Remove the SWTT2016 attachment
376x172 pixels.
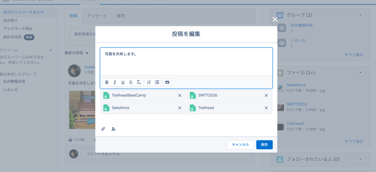pos(266,95)
